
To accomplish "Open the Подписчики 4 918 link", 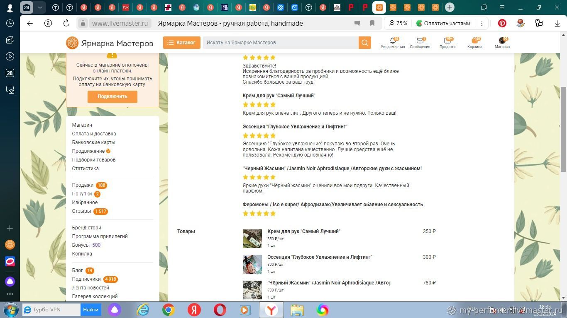I will coord(95,279).
